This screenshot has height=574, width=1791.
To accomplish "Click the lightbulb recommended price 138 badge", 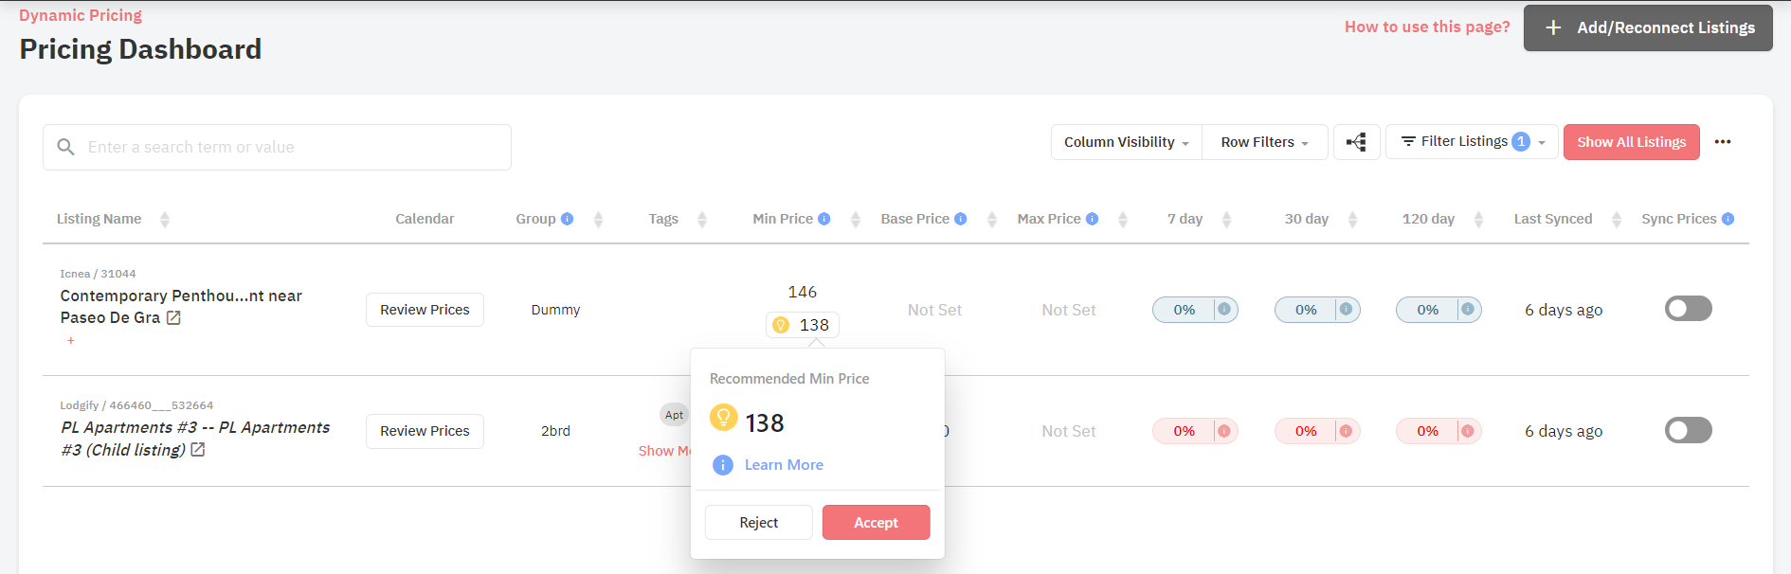I will pyautogui.click(x=803, y=325).
